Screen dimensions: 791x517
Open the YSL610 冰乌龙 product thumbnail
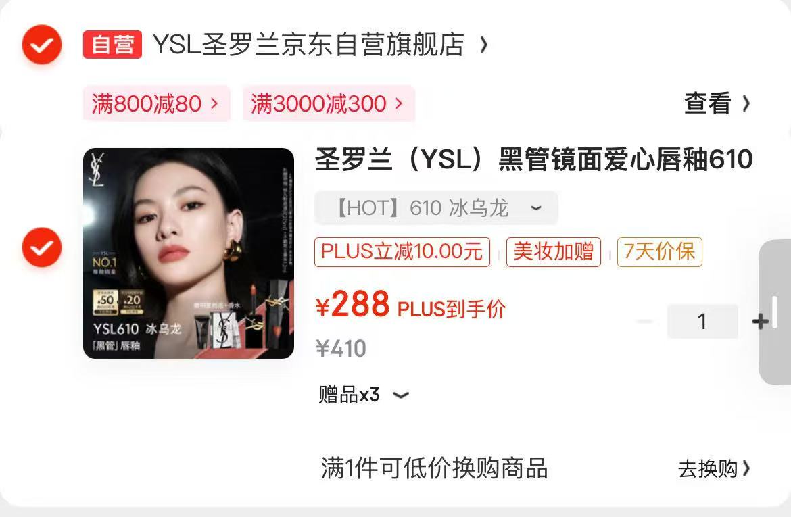(x=188, y=253)
